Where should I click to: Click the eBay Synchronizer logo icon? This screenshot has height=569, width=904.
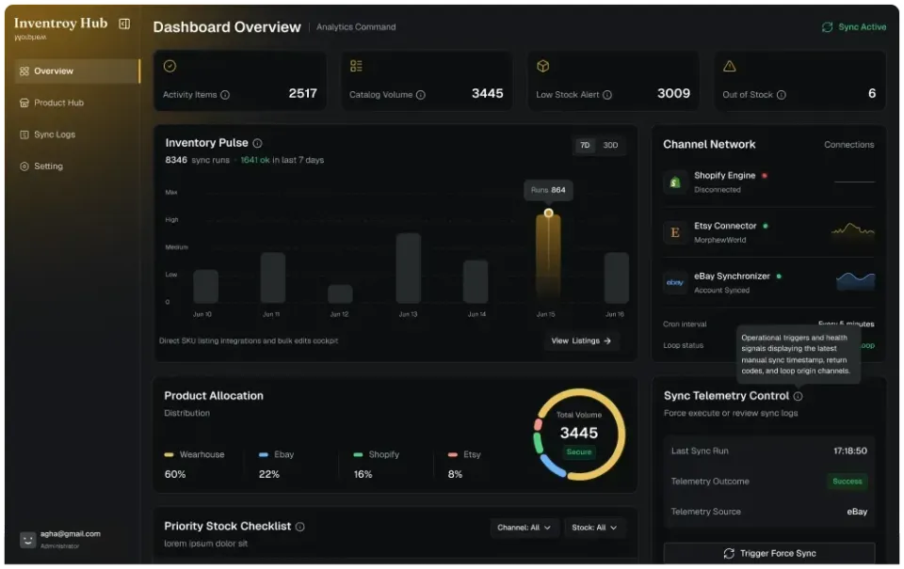(675, 283)
